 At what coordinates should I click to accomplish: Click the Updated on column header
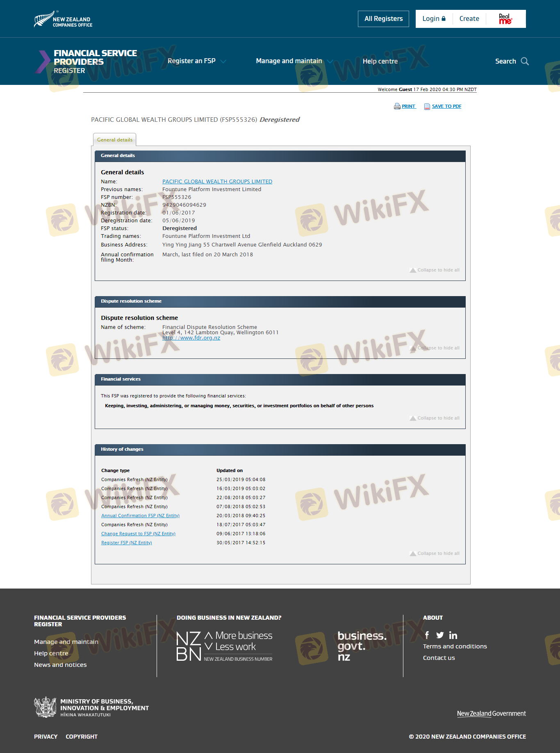pos(230,471)
